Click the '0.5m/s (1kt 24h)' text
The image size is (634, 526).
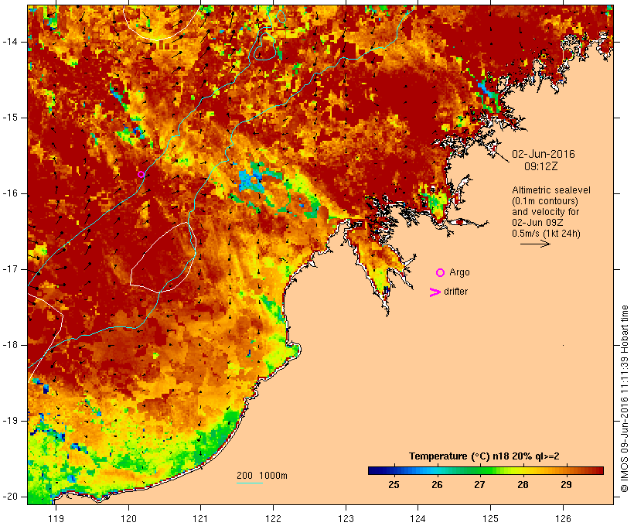point(546,234)
